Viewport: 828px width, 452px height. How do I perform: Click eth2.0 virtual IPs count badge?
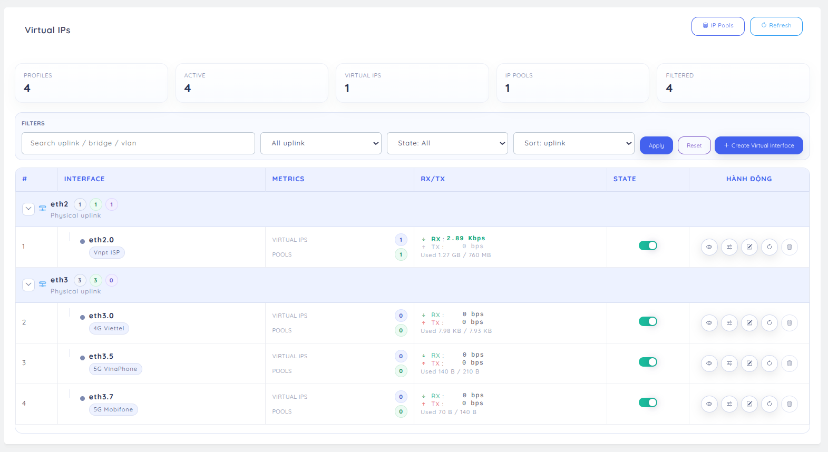pos(401,240)
